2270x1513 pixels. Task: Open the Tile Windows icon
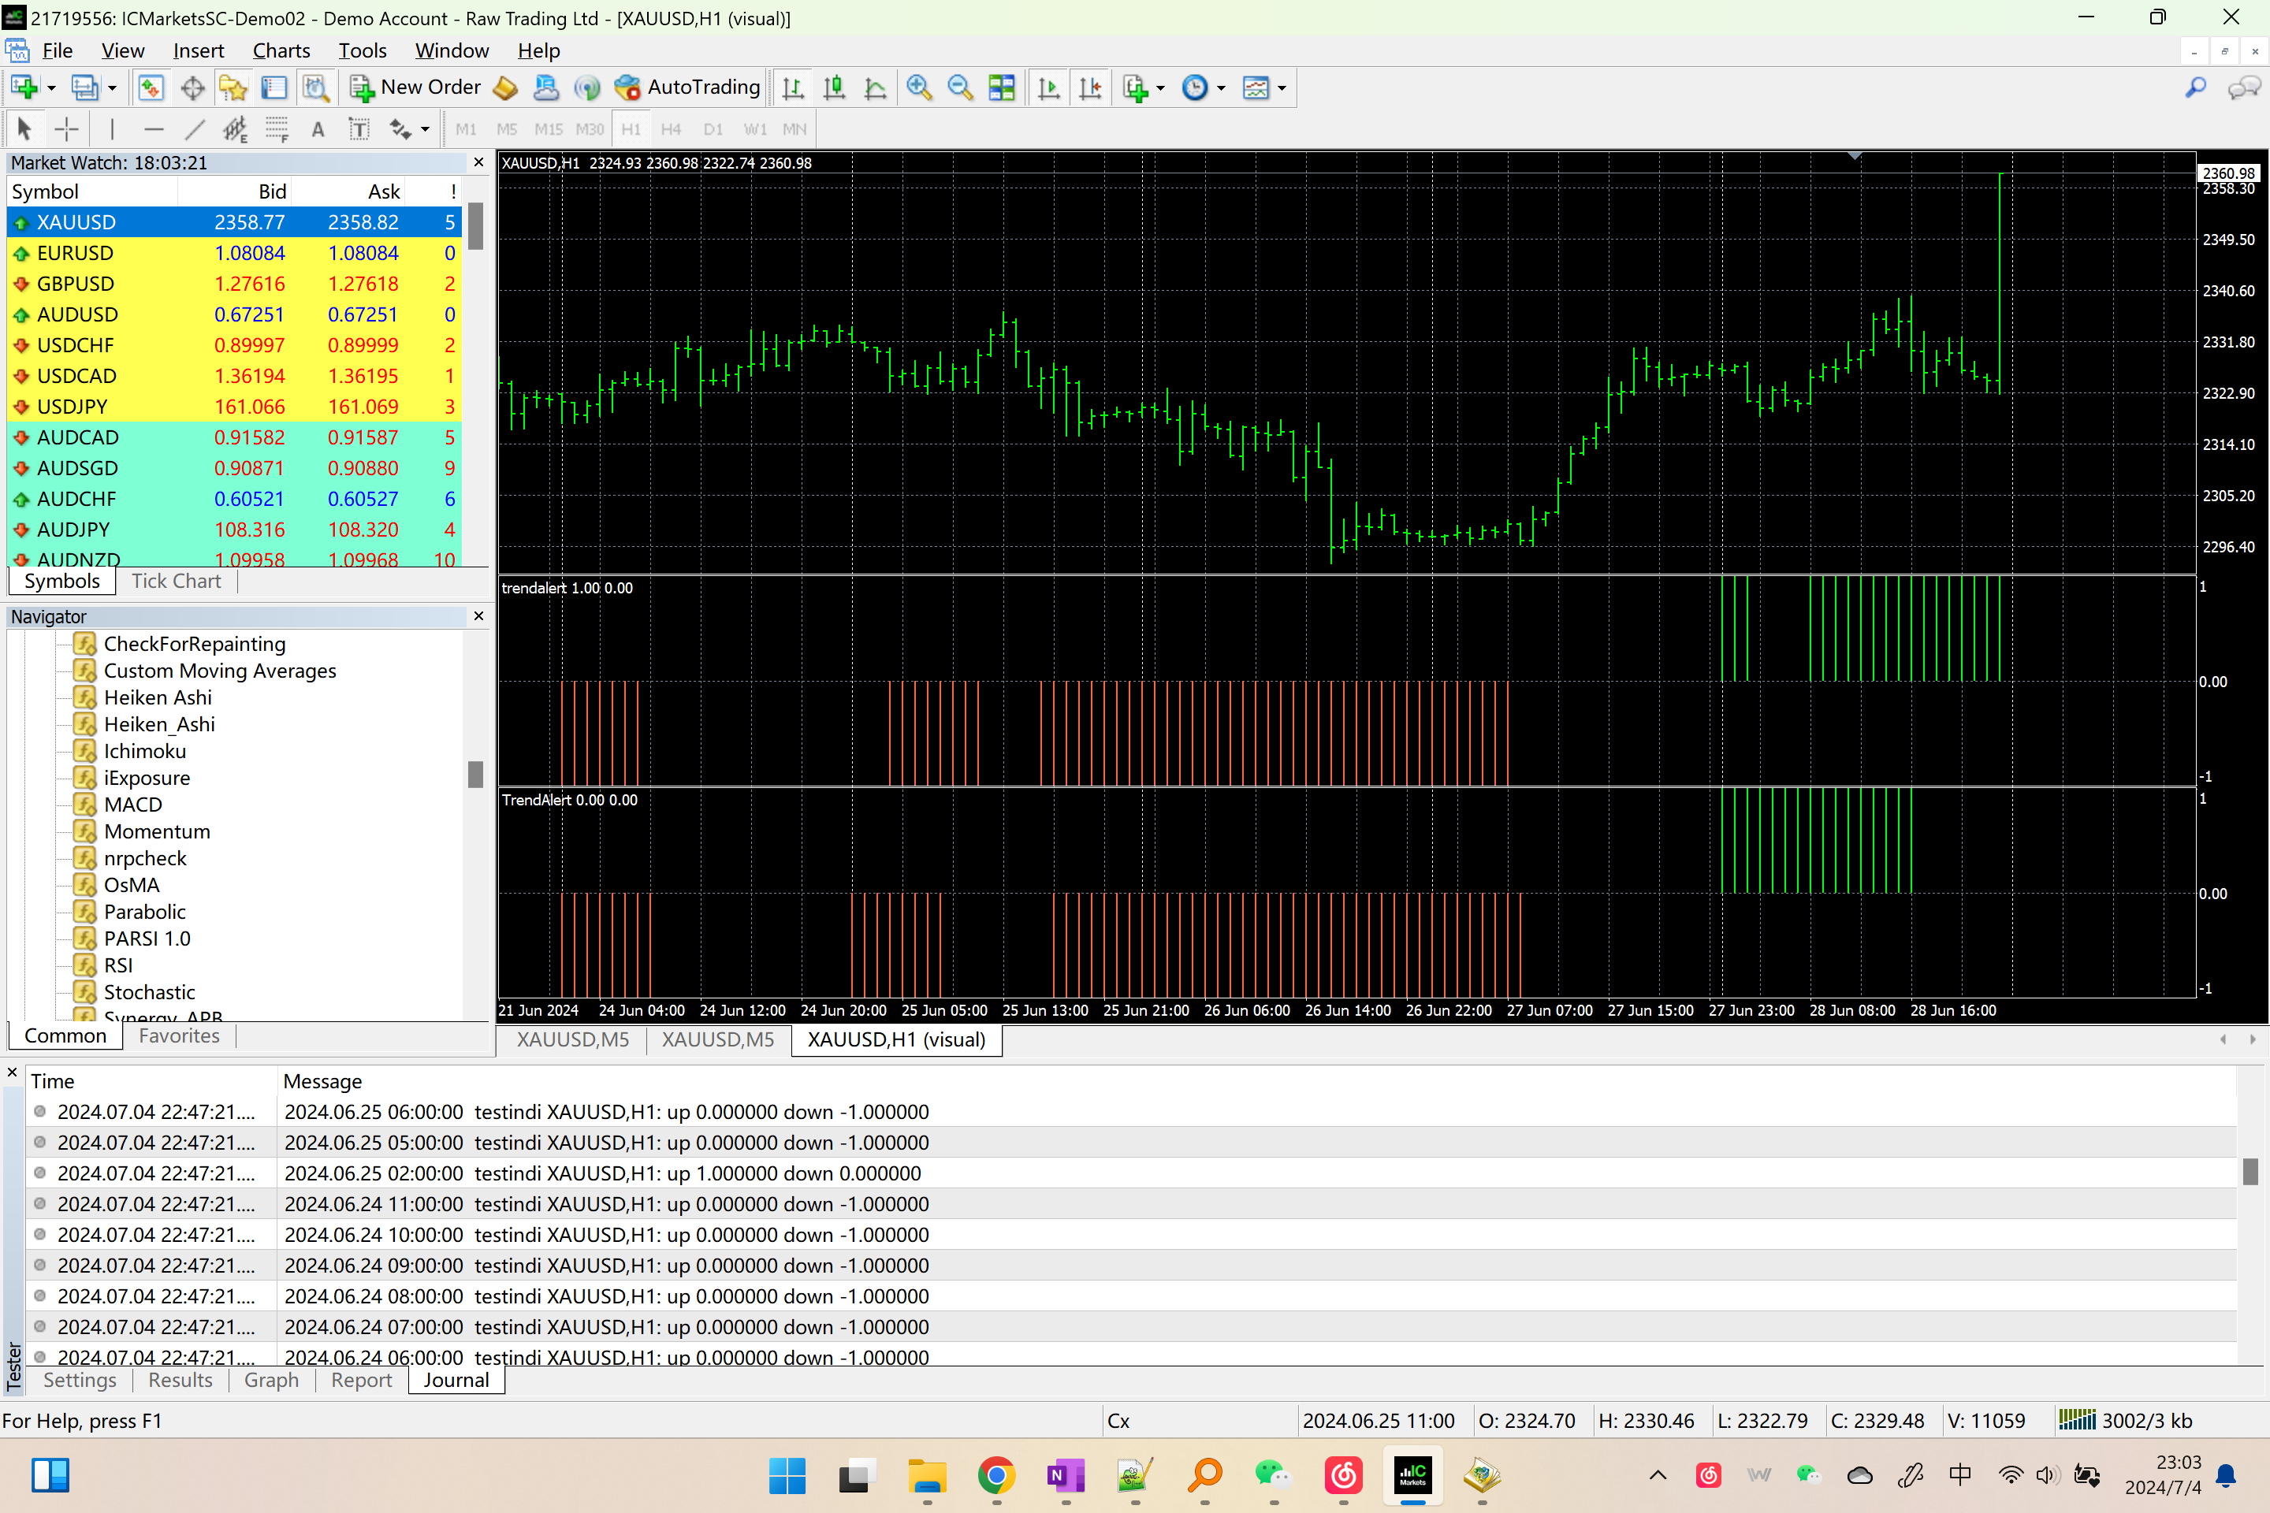coord(1002,87)
